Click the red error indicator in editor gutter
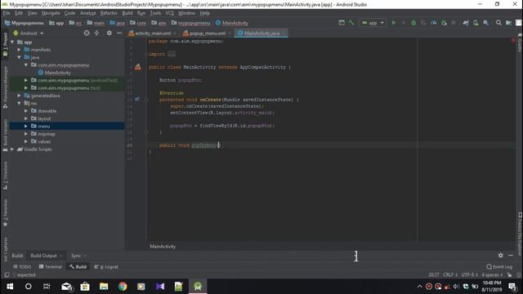523x294 pixels. point(513,41)
